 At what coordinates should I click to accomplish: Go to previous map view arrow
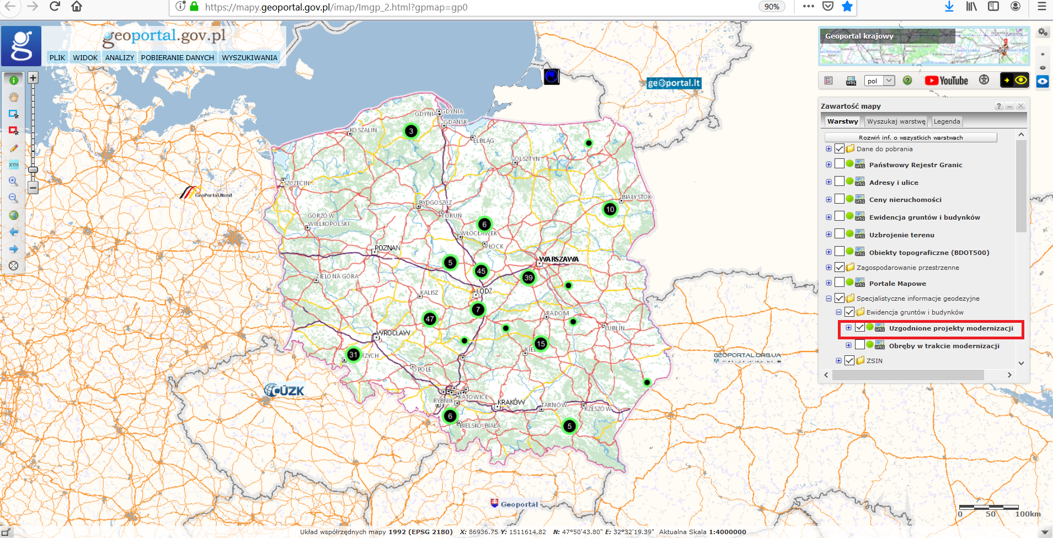[14, 232]
